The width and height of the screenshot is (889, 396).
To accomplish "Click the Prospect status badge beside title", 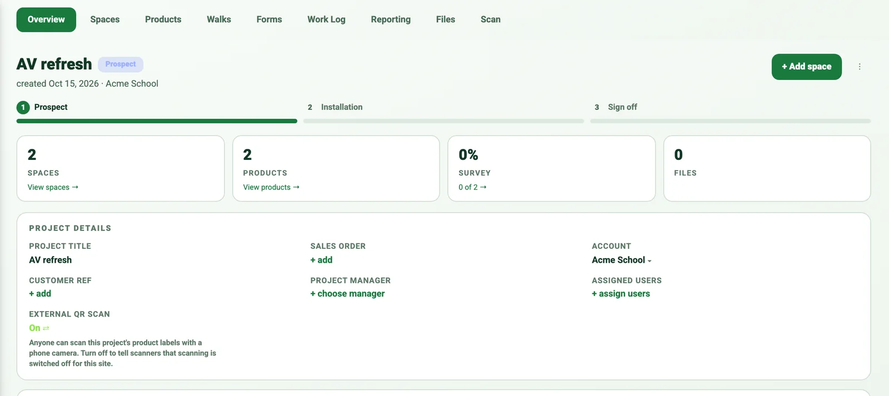I will click(x=121, y=64).
